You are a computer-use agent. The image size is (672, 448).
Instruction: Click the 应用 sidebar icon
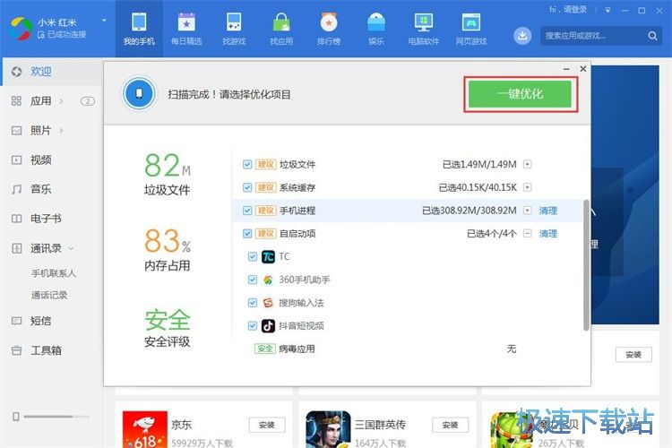click(x=16, y=101)
